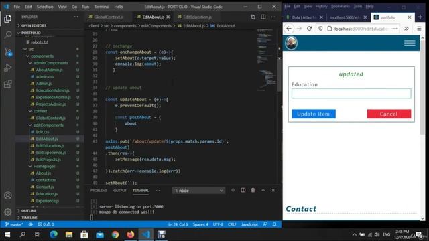The width and height of the screenshot is (429, 241).
Task: Collapse the PORTFOLIO folder section
Action: [x=31, y=33]
